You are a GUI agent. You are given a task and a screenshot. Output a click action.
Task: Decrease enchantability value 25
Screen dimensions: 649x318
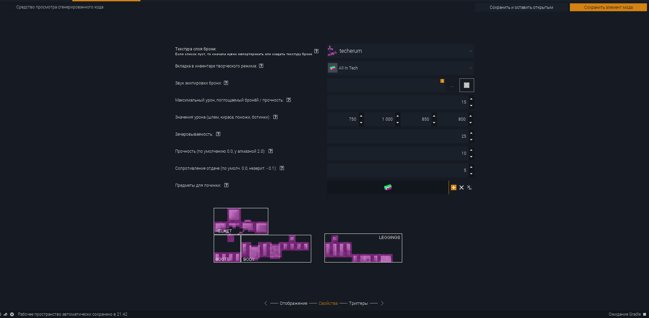(471, 139)
